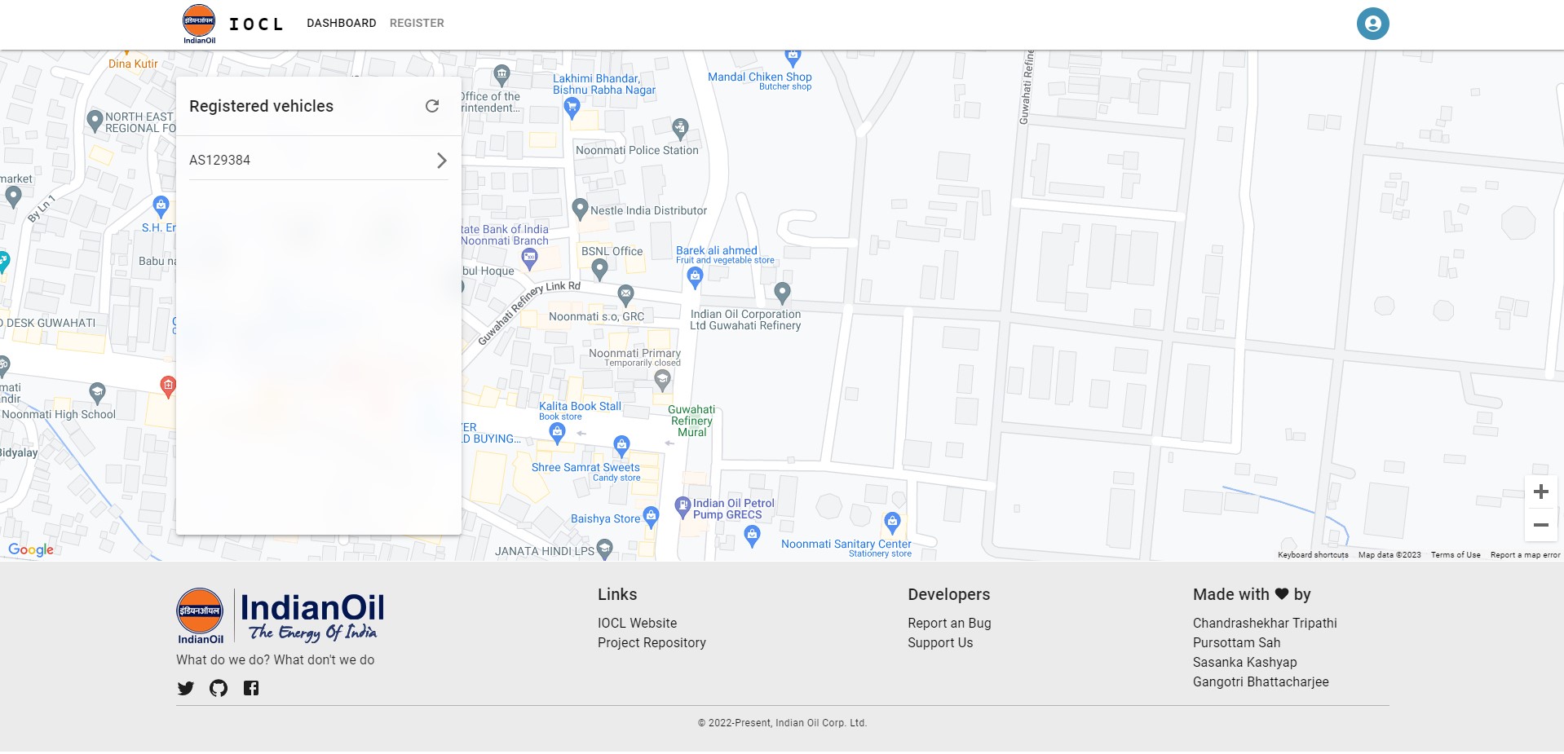
Task: Open map Keyboard shortcuts
Action: pyautogui.click(x=1313, y=554)
